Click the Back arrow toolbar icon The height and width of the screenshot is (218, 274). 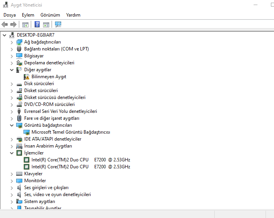pos(5,25)
